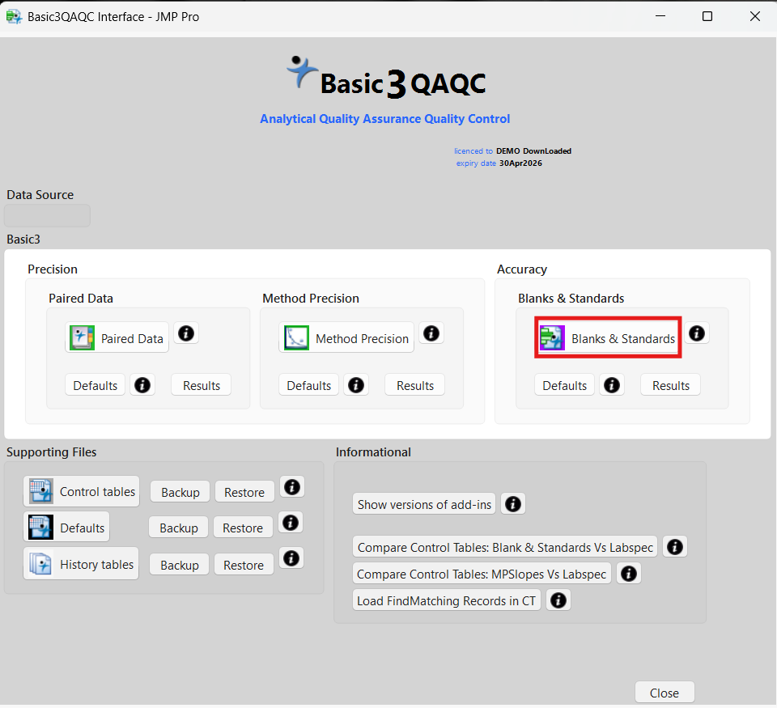The image size is (777, 708).
Task: View the Blanks & Standards Results
Action: click(670, 385)
